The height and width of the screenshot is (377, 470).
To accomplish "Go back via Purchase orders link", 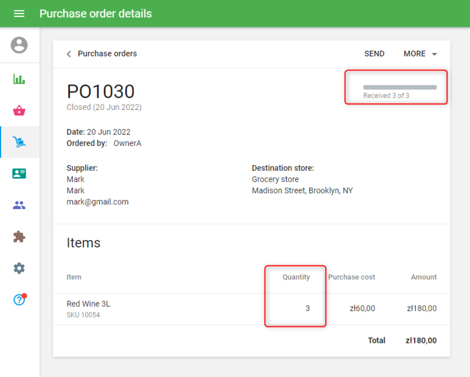I will coord(107,53).
